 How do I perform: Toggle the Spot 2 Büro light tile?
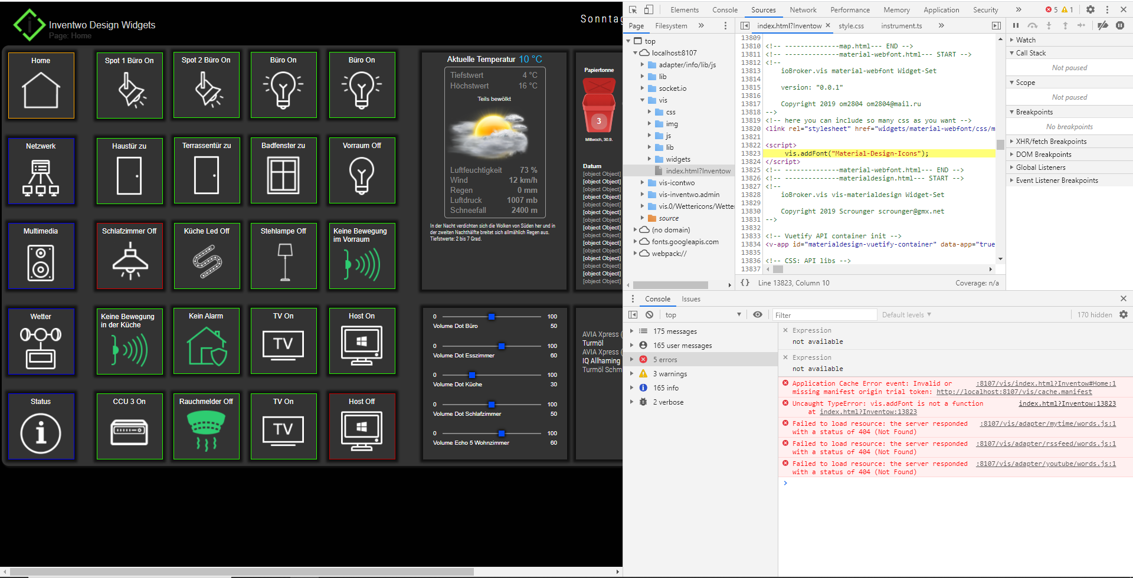[207, 86]
